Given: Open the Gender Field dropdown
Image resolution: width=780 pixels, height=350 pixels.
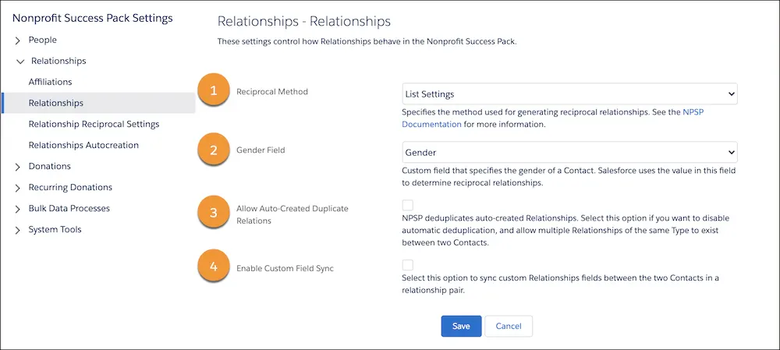Looking at the screenshot, I should click(x=569, y=152).
